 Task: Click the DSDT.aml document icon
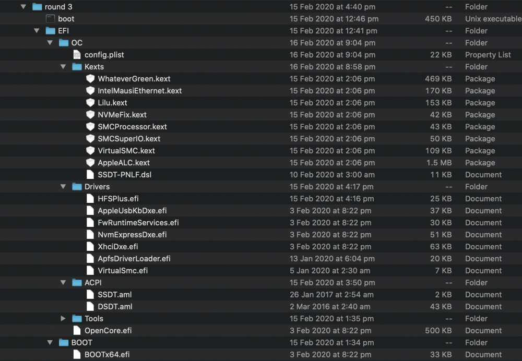90,306
